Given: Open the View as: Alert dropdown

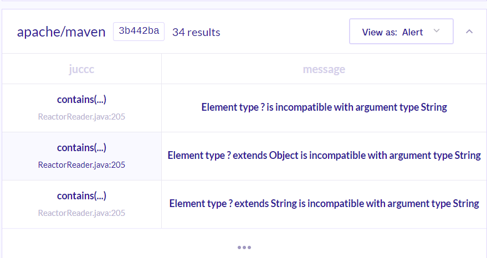Looking at the screenshot, I should click(401, 32).
